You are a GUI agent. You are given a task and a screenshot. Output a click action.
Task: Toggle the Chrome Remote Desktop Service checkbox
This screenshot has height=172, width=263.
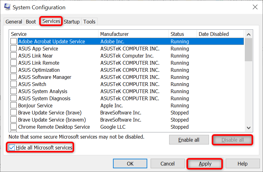pyautogui.click(x=14, y=127)
